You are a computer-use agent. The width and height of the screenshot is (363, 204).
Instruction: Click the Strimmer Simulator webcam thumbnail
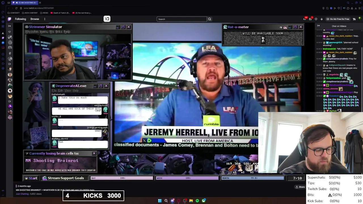pos(77,58)
